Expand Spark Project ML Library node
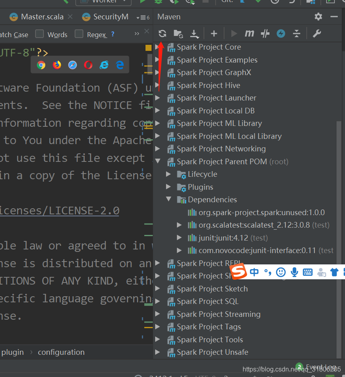 click(158, 123)
